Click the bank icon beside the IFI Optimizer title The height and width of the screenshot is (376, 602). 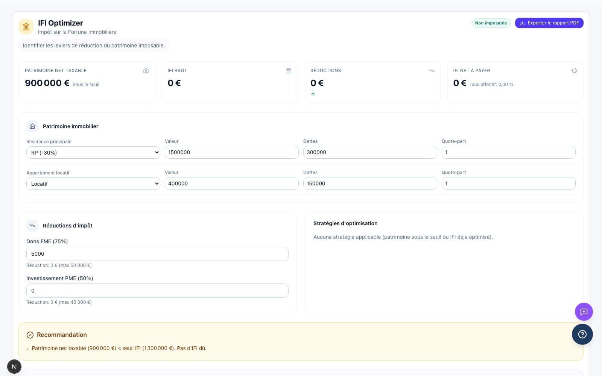(26, 27)
